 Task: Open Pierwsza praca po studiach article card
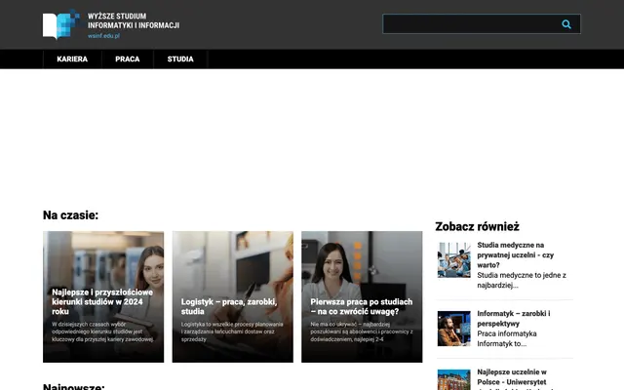tap(362, 296)
